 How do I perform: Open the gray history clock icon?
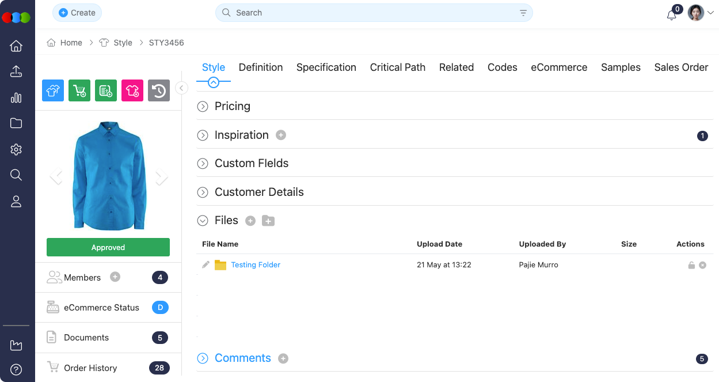point(159,90)
